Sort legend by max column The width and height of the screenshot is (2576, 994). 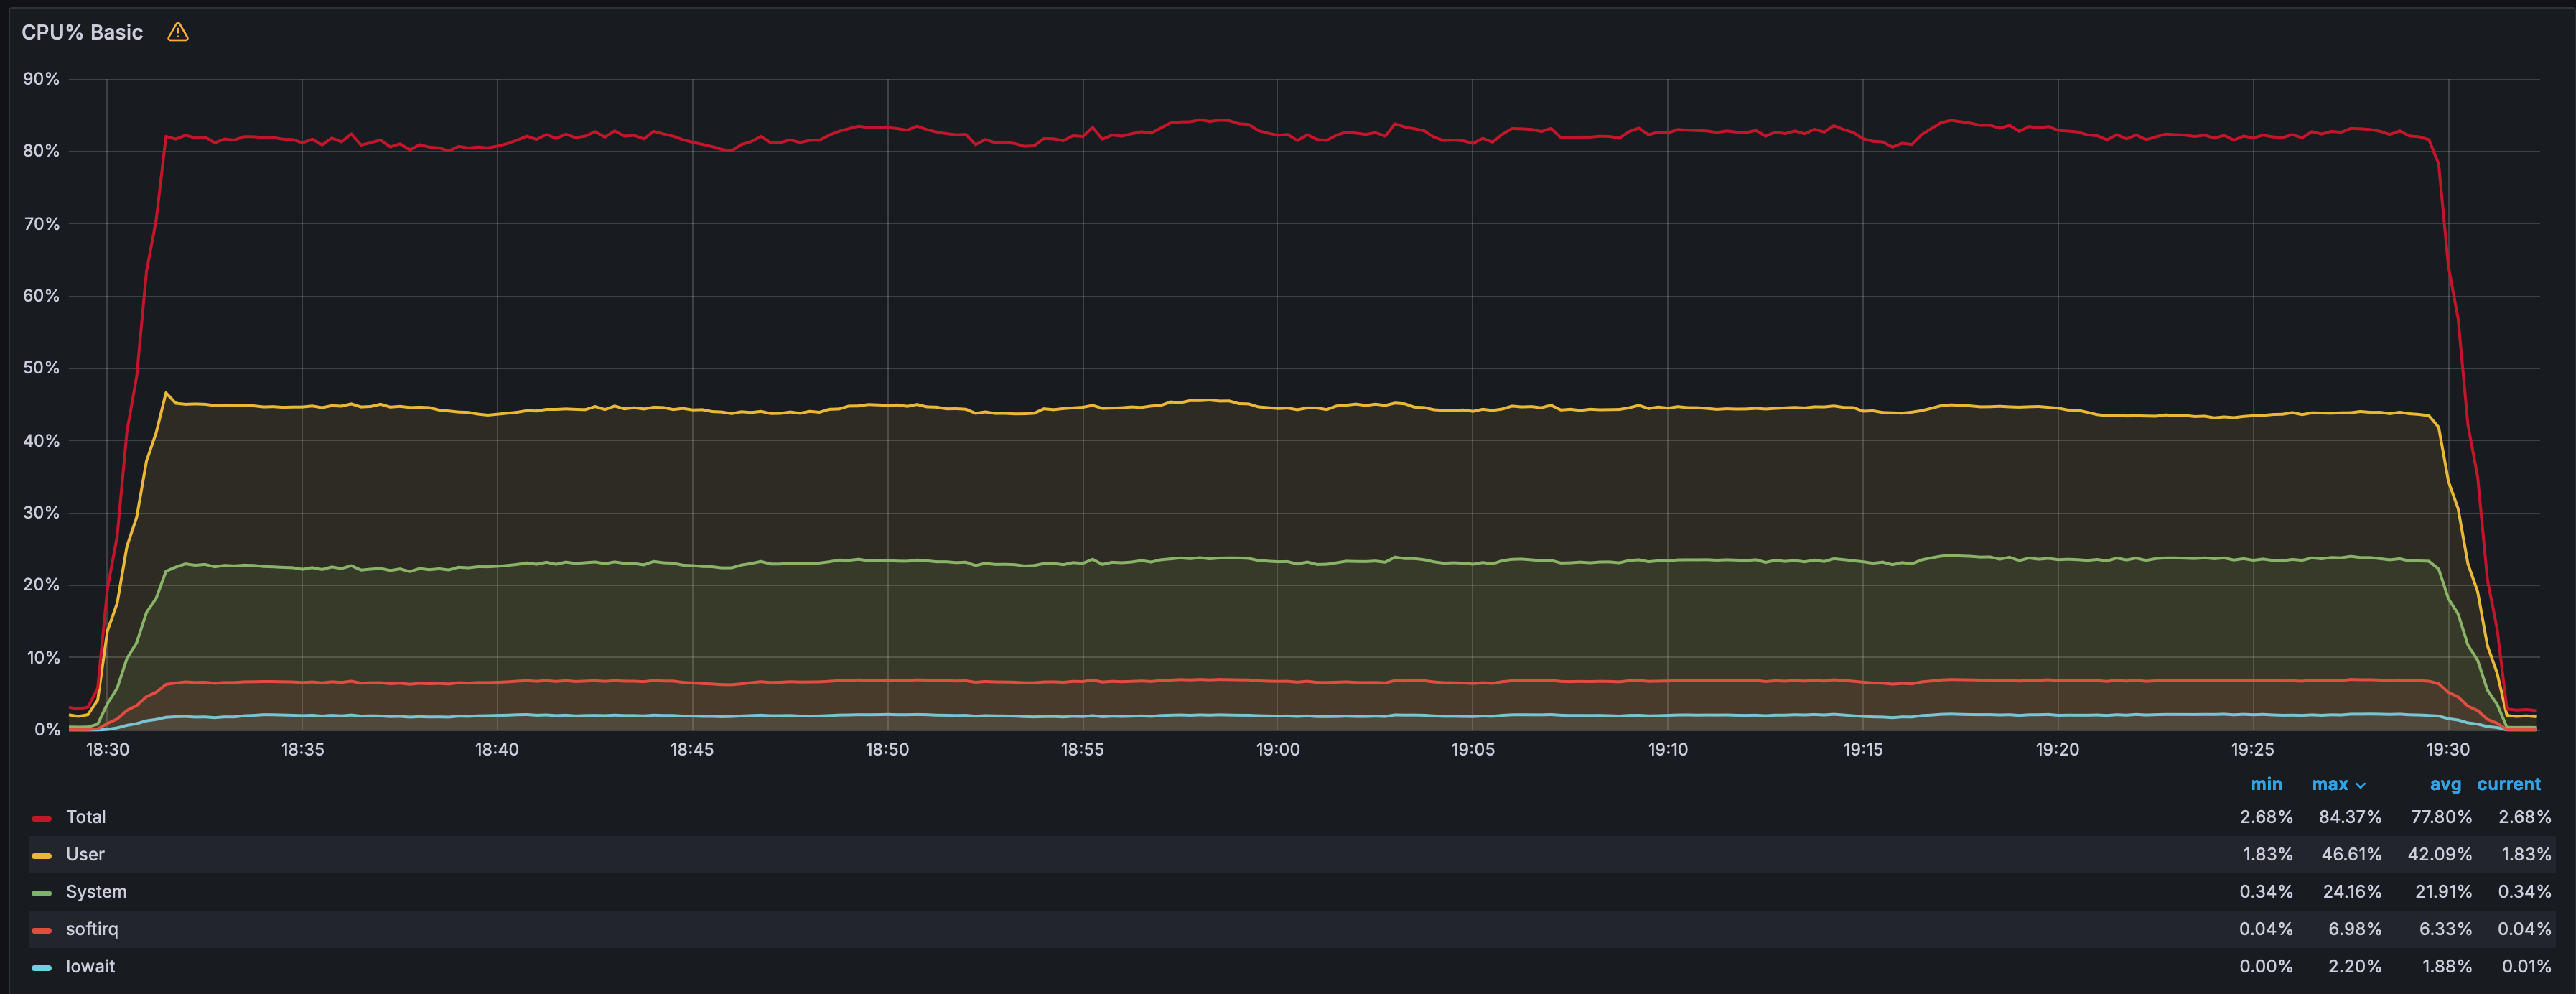2330,784
